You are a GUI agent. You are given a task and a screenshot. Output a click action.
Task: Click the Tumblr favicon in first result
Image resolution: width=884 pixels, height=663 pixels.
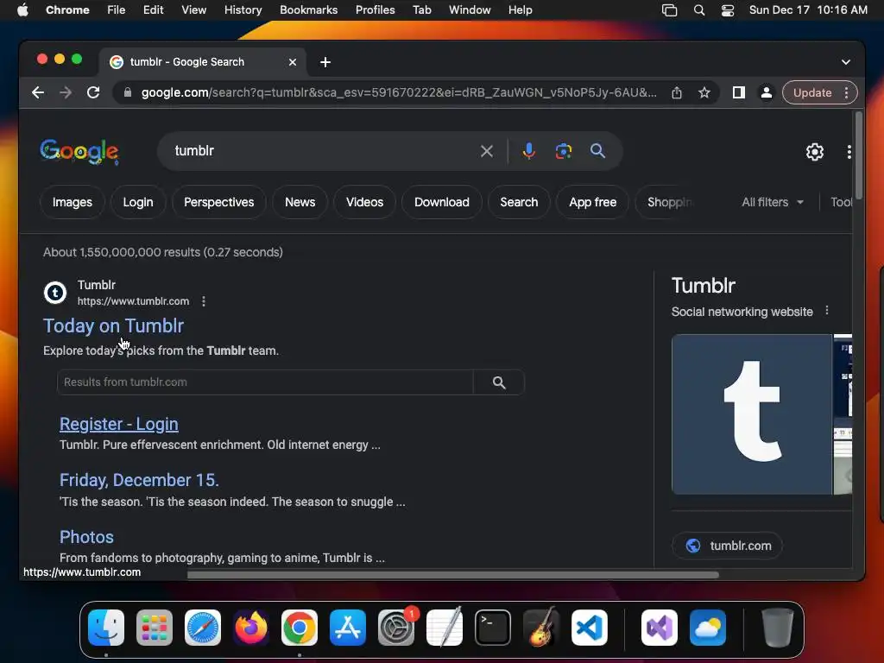pyautogui.click(x=55, y=293)
